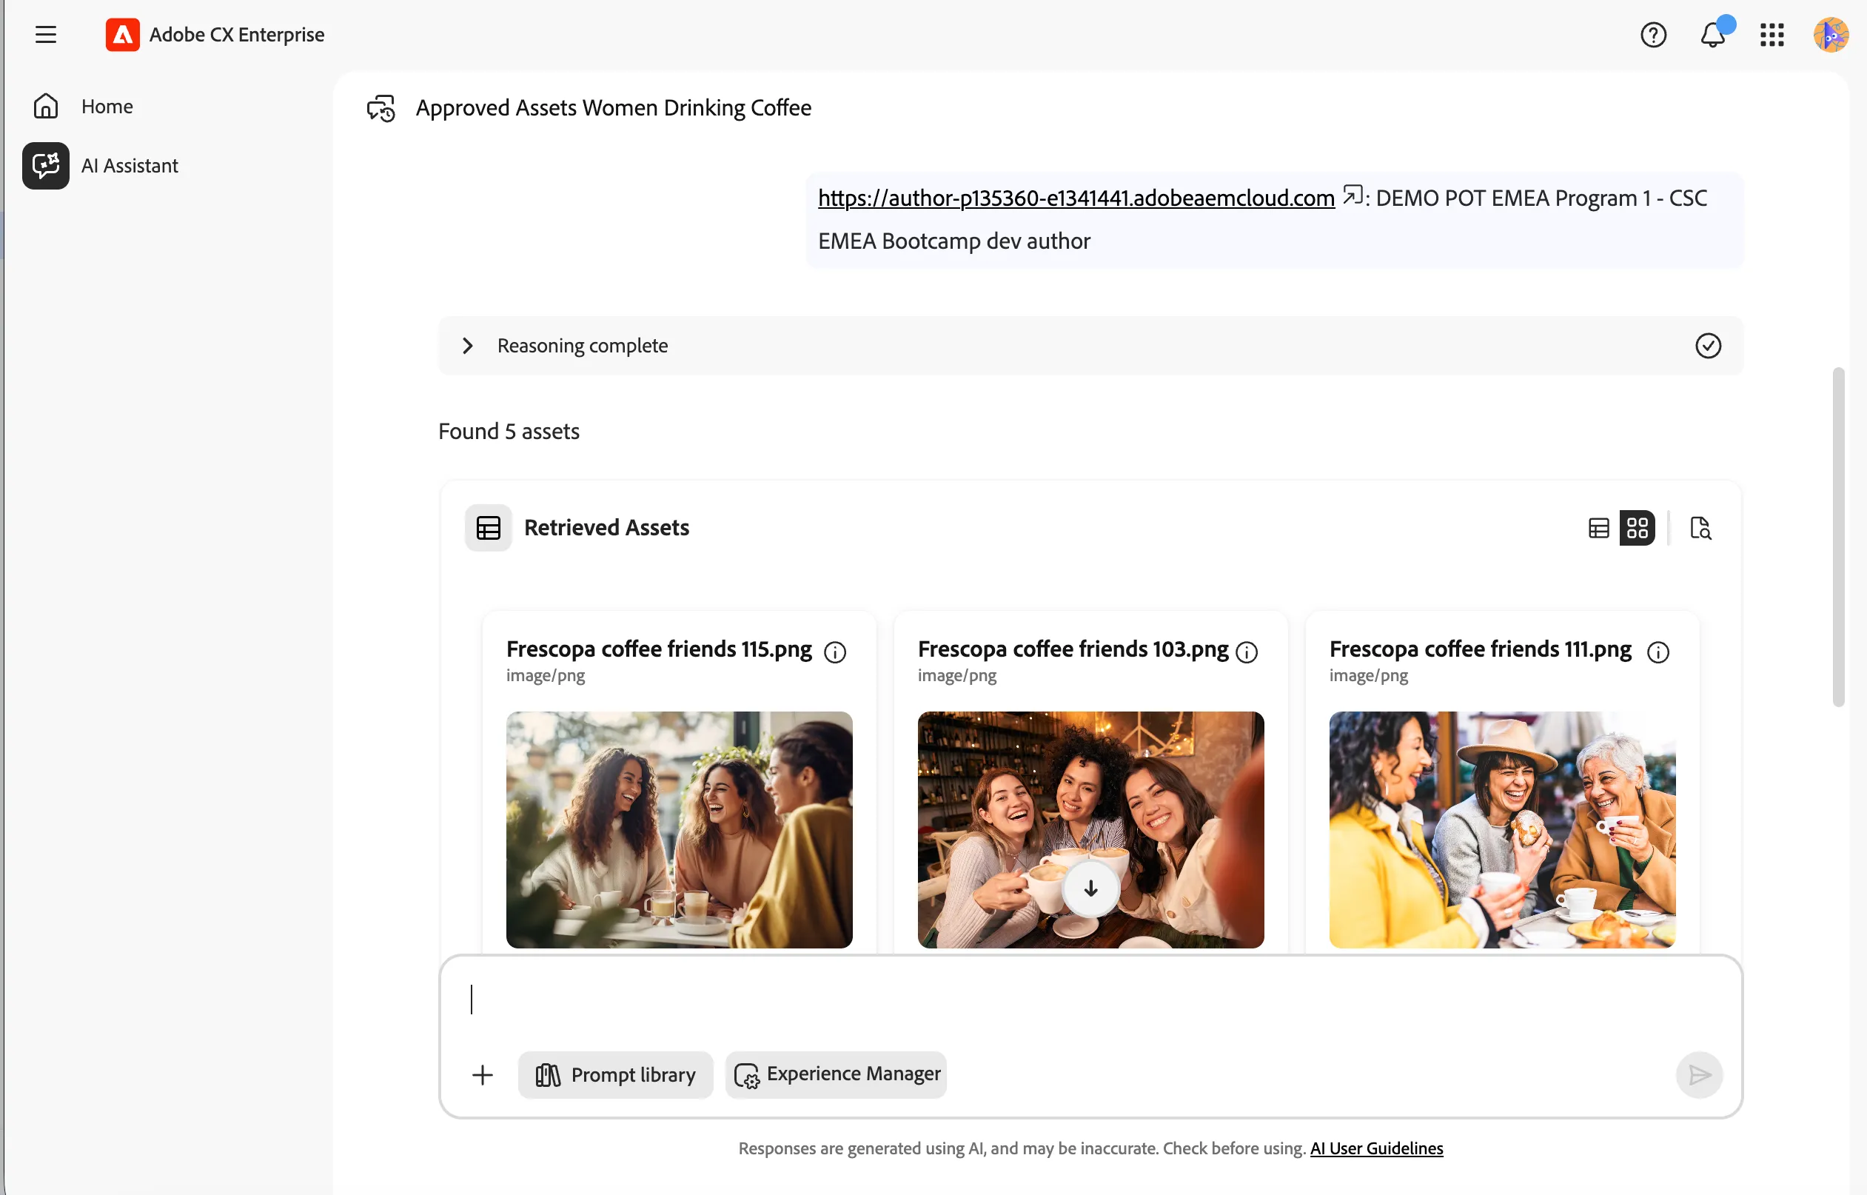The image size is (1867, 1195).
Task: Click the vertical scrollbar of the chat
Action: coord(1837,537)
